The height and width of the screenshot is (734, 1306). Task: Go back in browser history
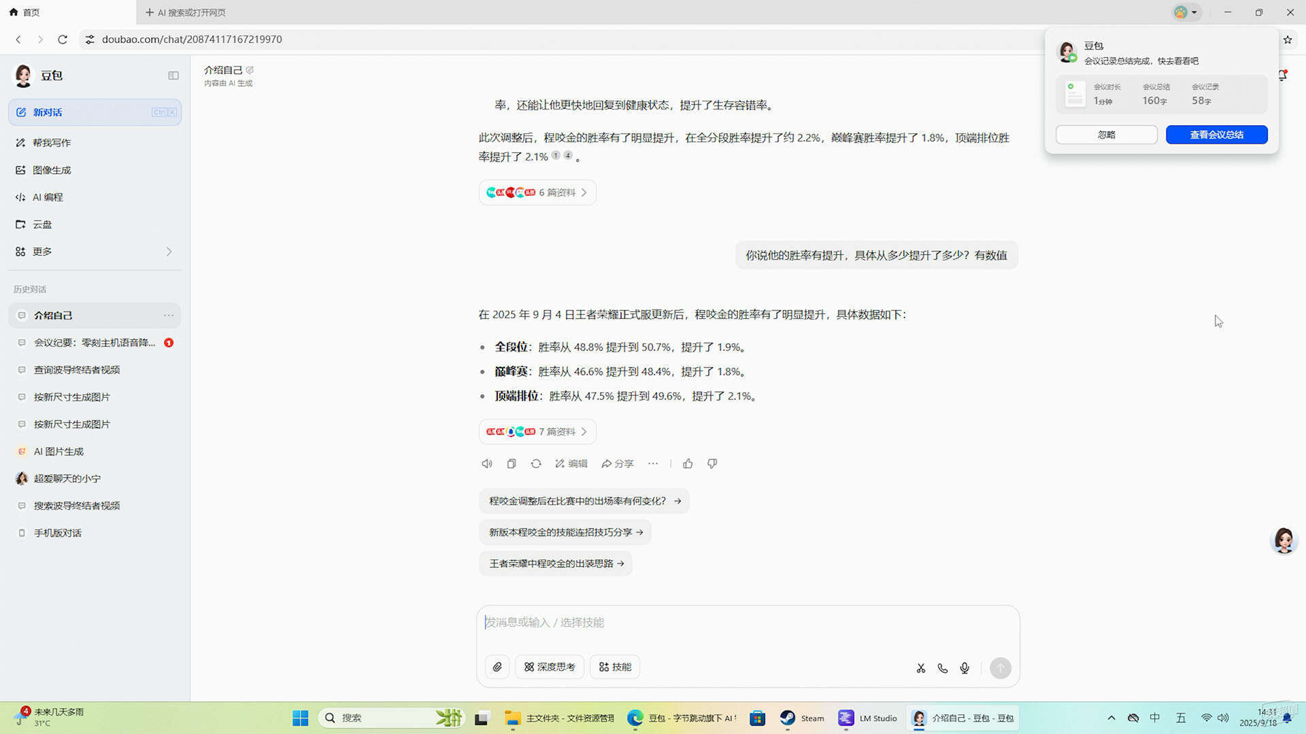click(18, 39)
